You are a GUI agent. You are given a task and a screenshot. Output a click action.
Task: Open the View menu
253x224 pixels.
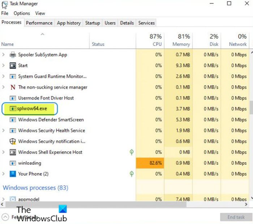(40, 13)
